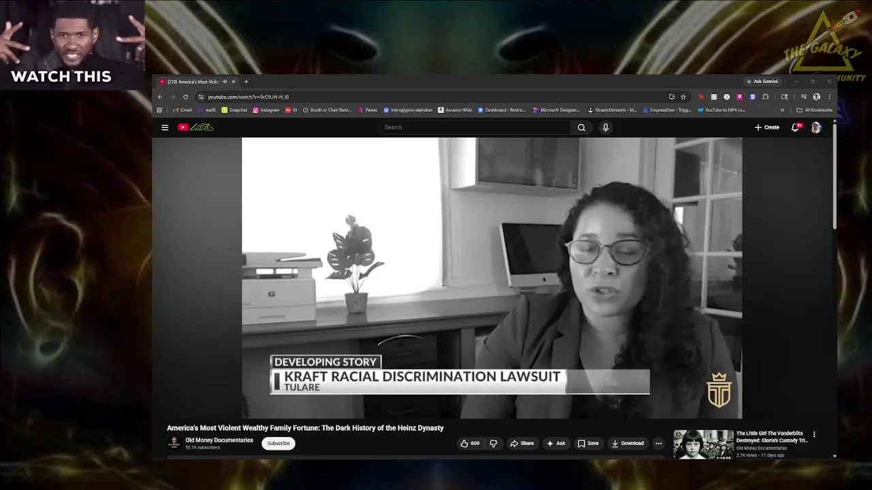
Task: Open Old Money Documentaries channel name link
Action: click(x=219, y=440)
